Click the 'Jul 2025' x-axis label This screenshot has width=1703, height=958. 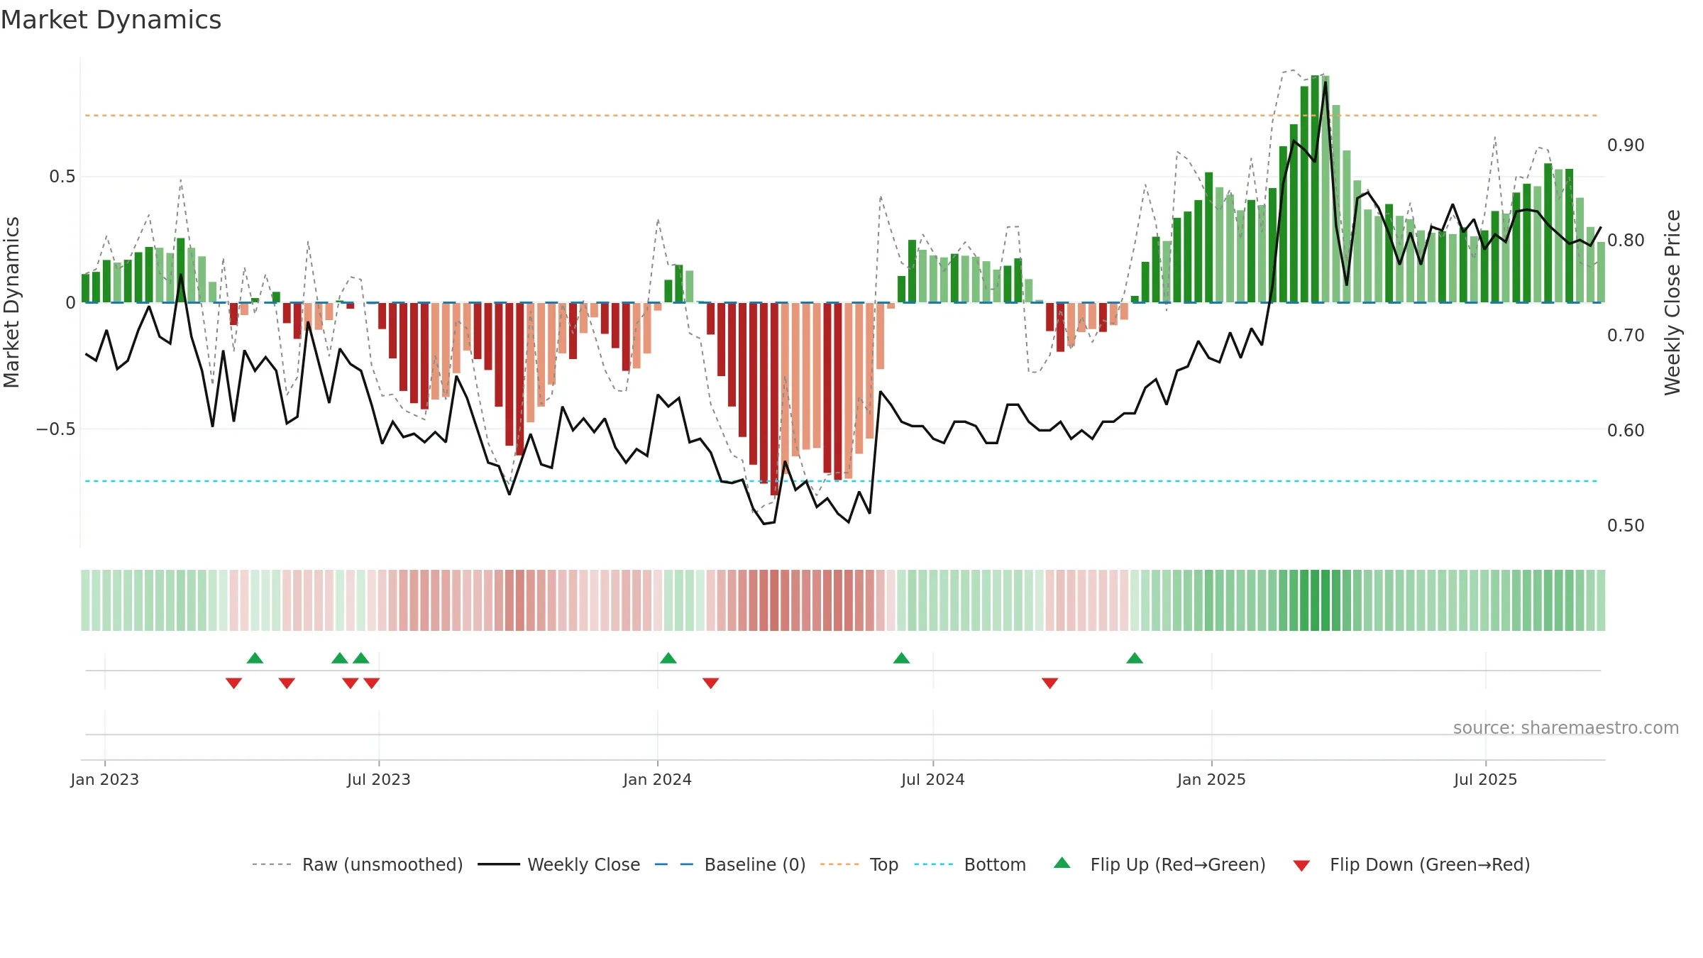coord(1485,779)
